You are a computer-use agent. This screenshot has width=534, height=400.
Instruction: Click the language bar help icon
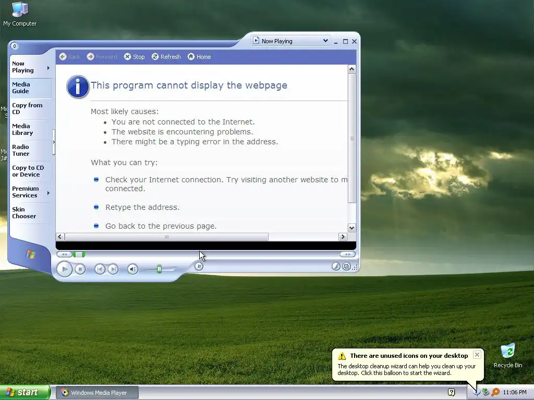(451, 393)
